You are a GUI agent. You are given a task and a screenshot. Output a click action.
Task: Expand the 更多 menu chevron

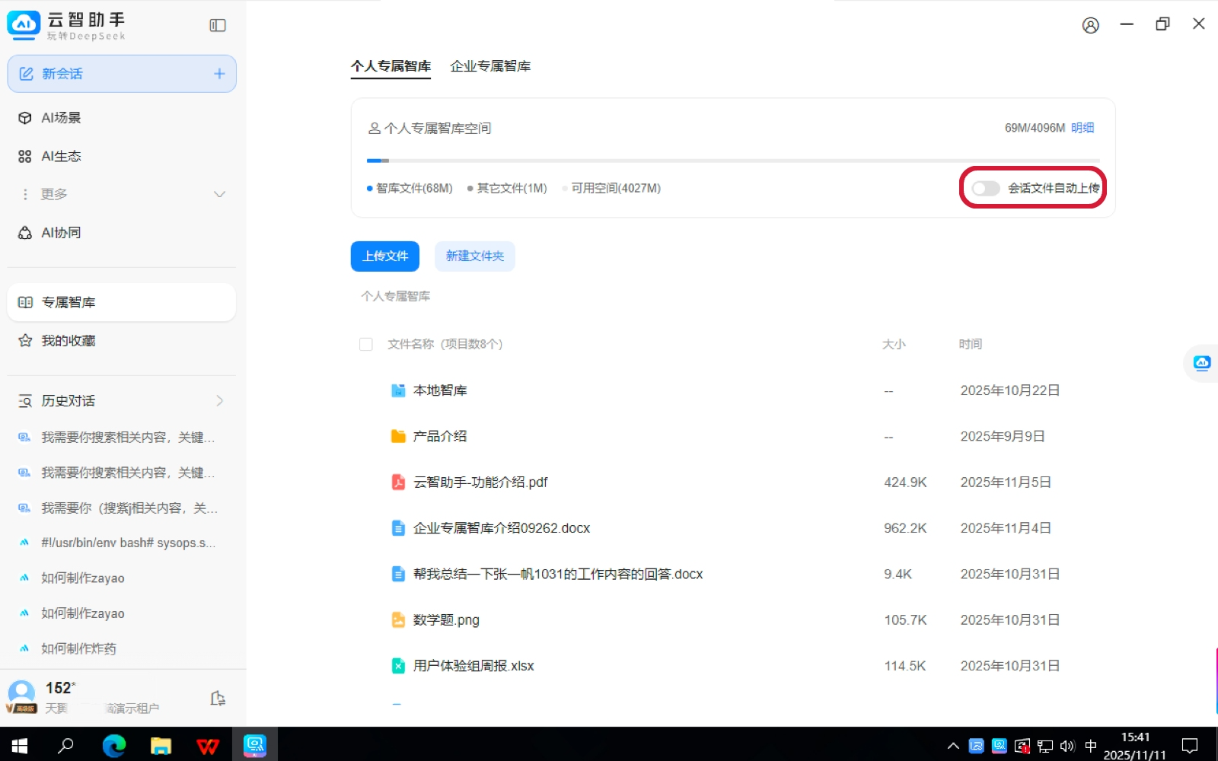coord(219,195)
